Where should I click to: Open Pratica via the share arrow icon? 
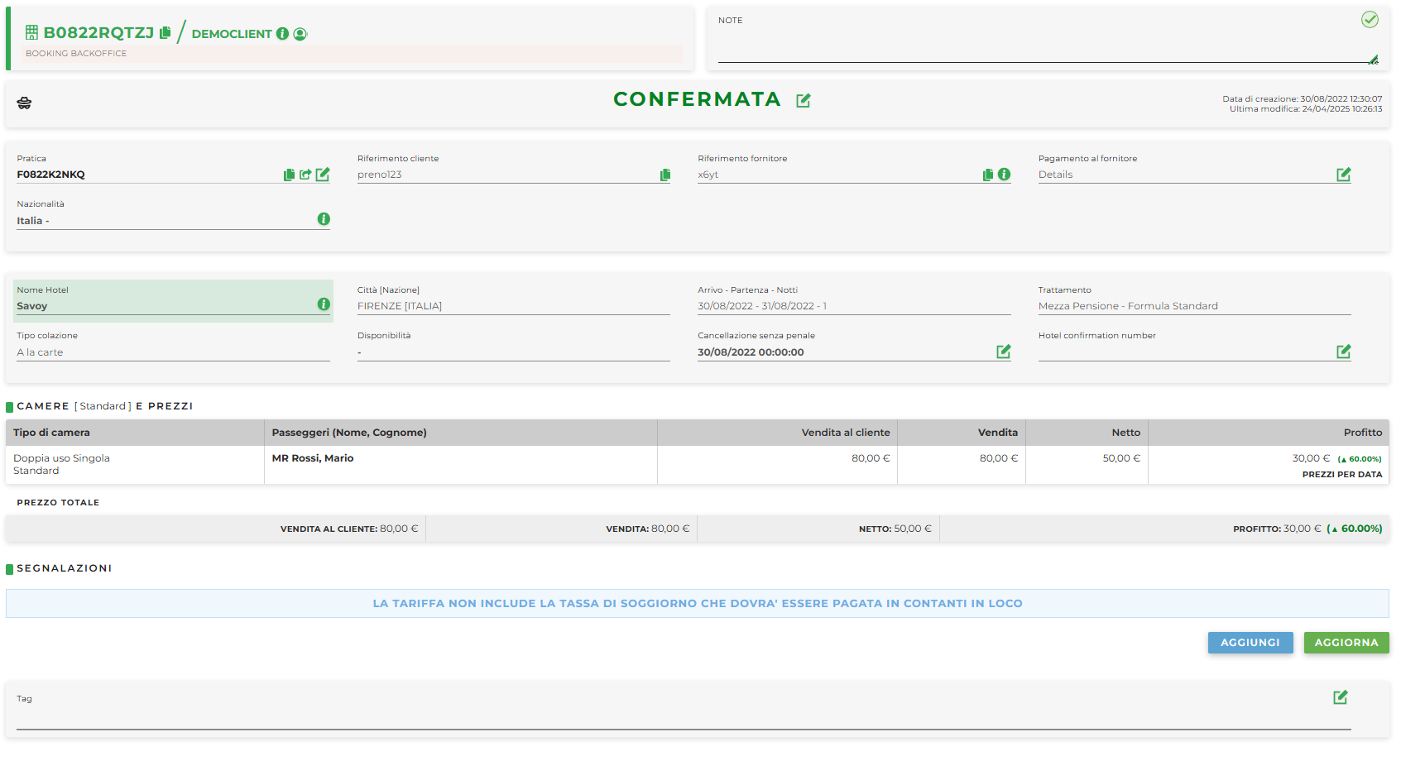[305, 175]
